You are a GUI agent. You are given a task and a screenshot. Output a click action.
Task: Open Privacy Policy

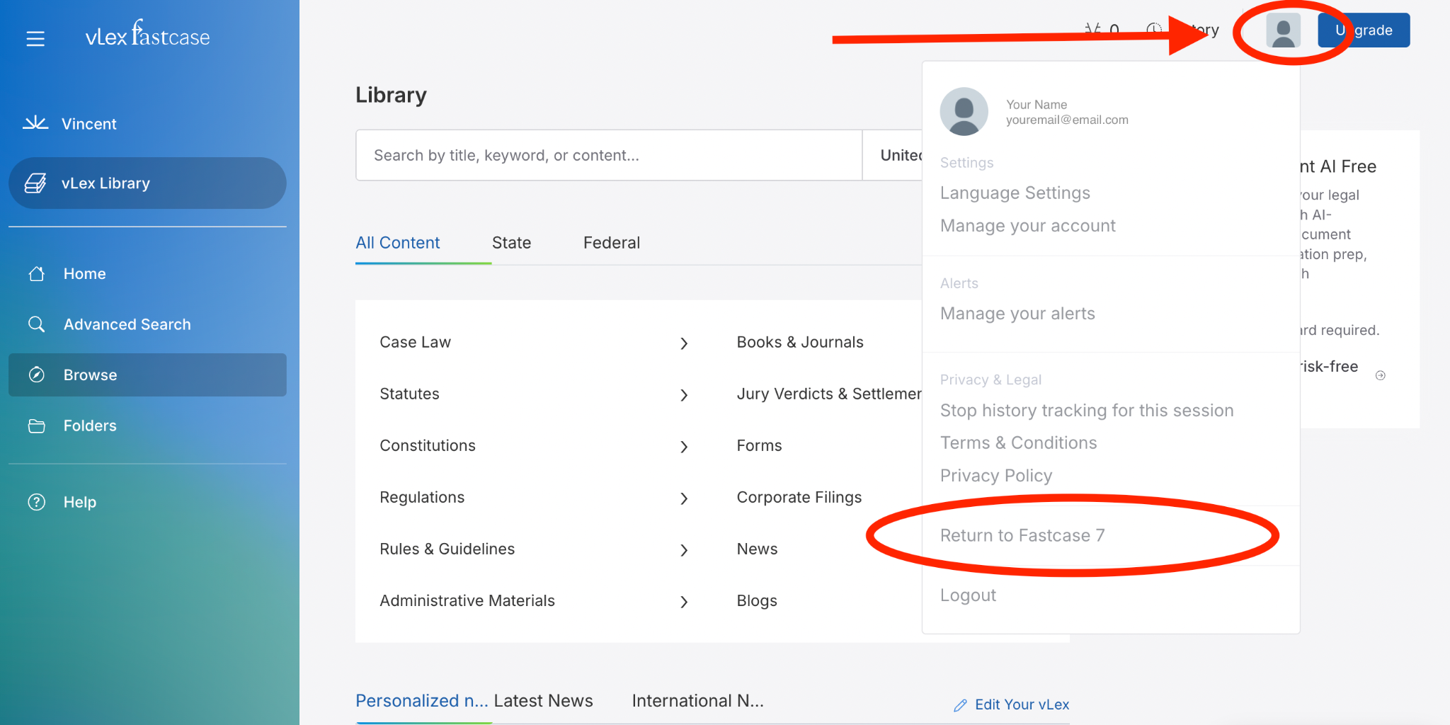[996, 476]
